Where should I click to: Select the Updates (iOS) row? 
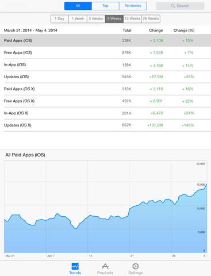[105, 77]
